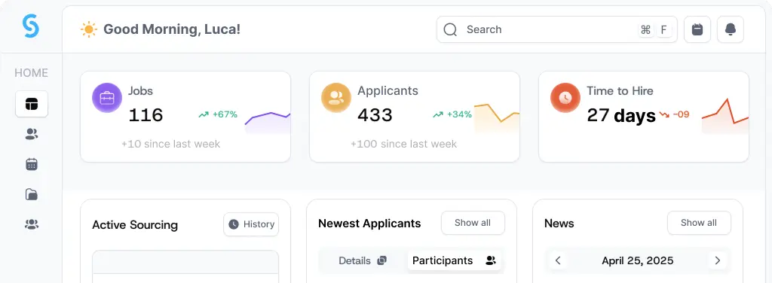Screen dimensions: 772x283
Task: Click the Newest Applicants heading
Action: tap(369, 224)
